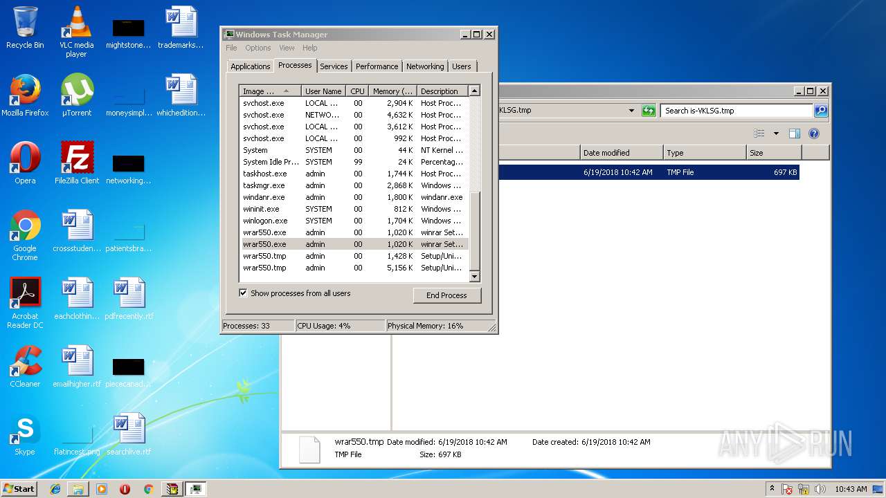Sort files by Type column header
886x498 pixels.
pos(704,153)
